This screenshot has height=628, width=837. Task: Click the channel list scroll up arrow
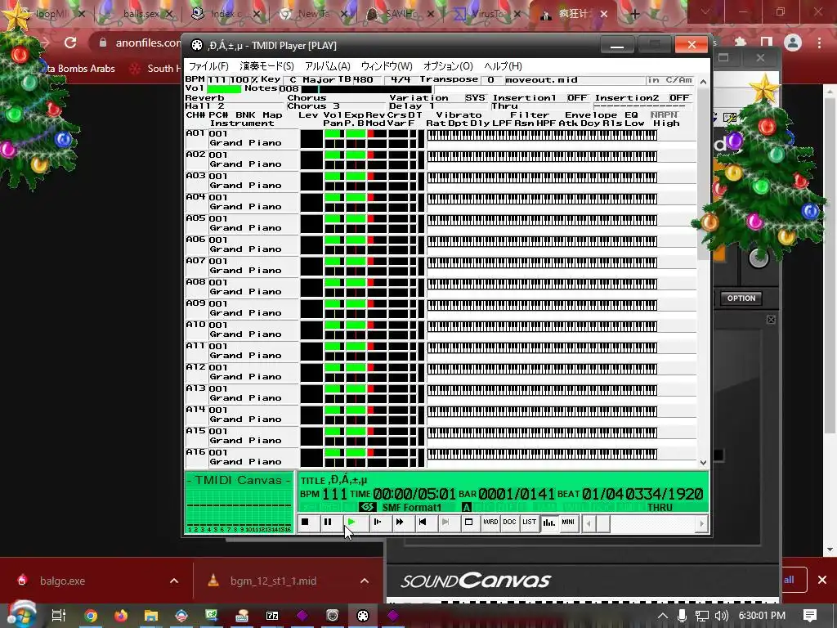[703, 82]
